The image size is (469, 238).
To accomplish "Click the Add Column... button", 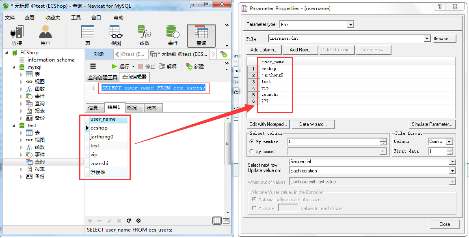I will tap(264, 50).
